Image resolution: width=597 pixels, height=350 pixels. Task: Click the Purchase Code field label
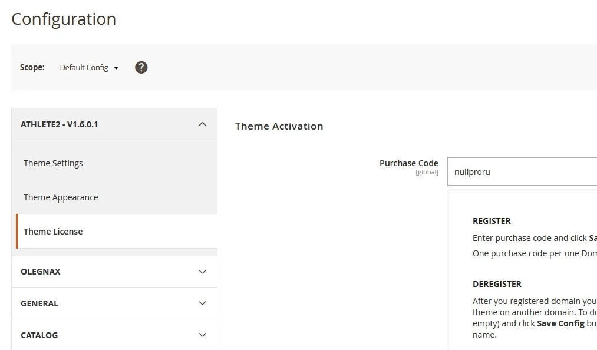(x=408, y=163)
